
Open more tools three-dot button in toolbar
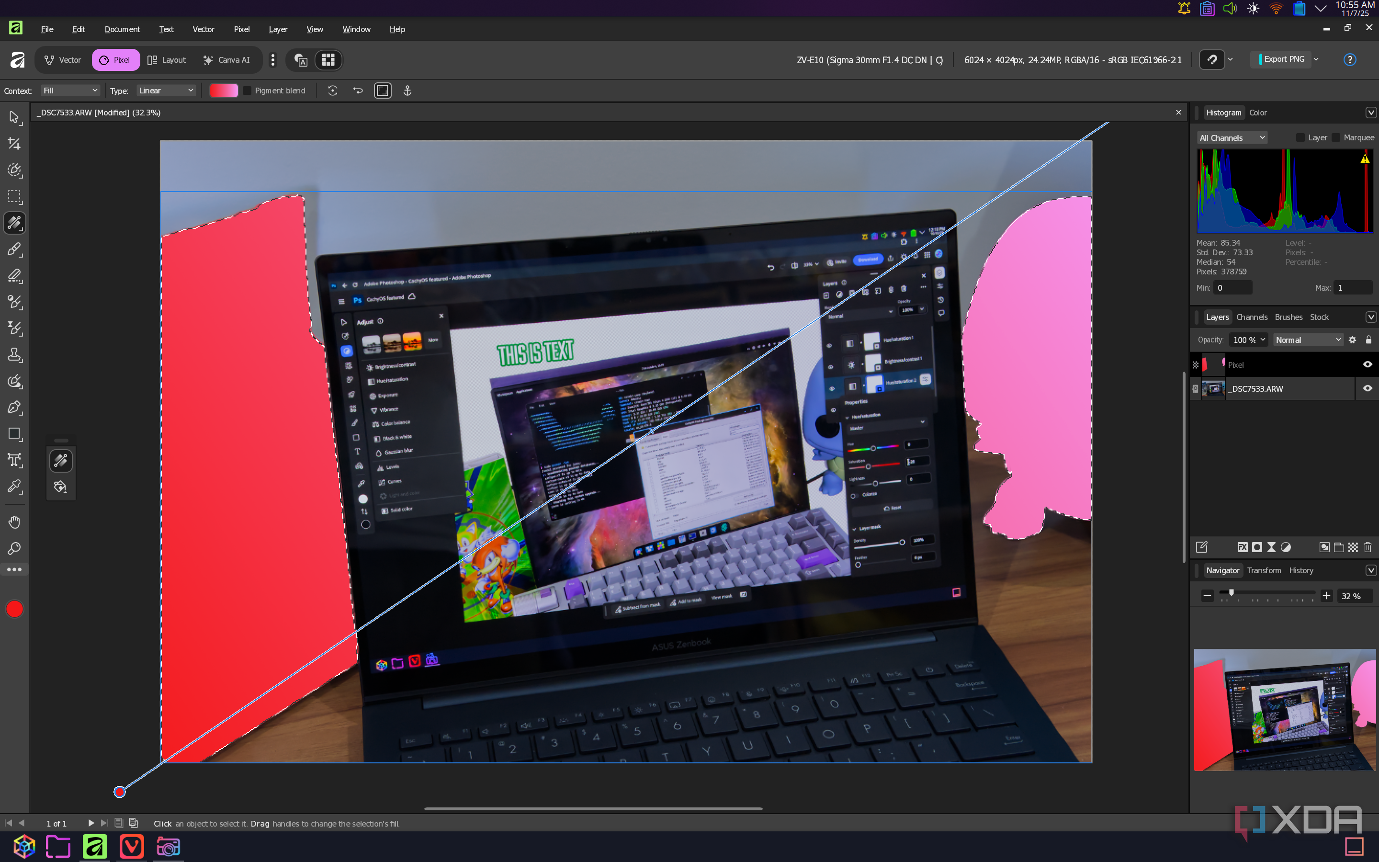(14, 569)
